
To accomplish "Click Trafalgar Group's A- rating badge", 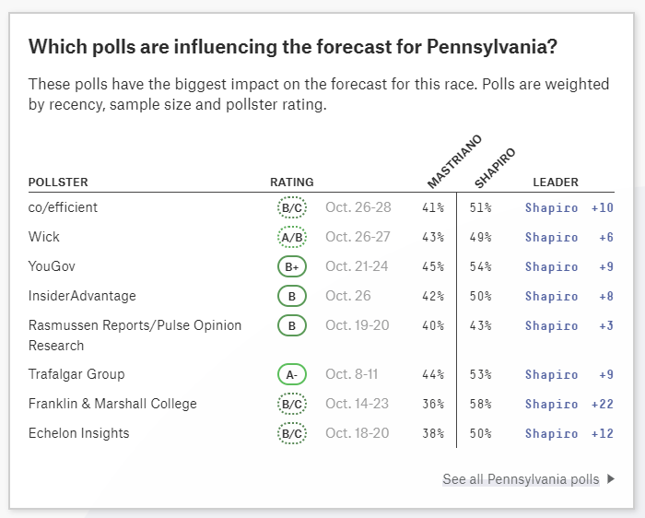I will coord(292,374).
